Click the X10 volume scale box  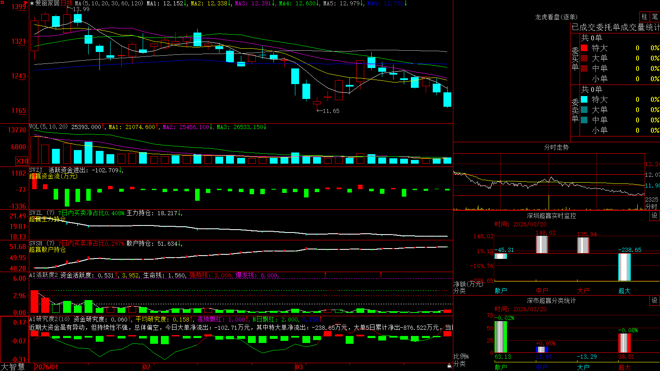pyautogui.click(x=22, y=161)
